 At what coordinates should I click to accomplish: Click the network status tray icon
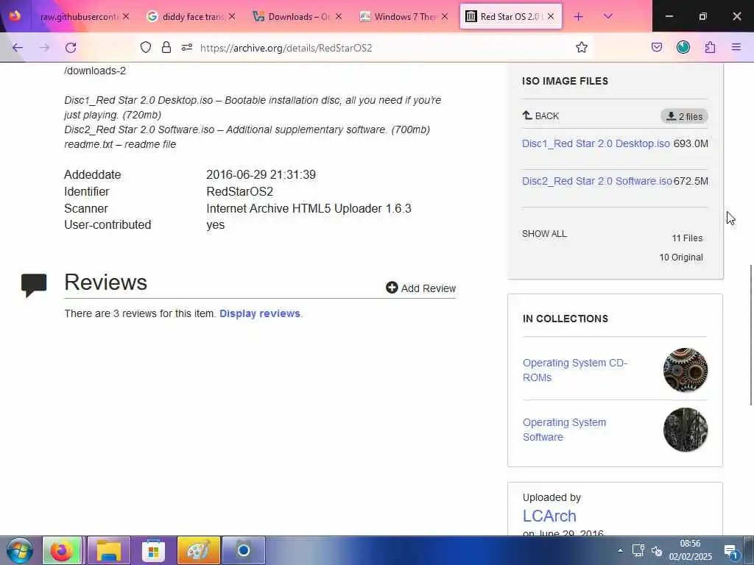638,550
